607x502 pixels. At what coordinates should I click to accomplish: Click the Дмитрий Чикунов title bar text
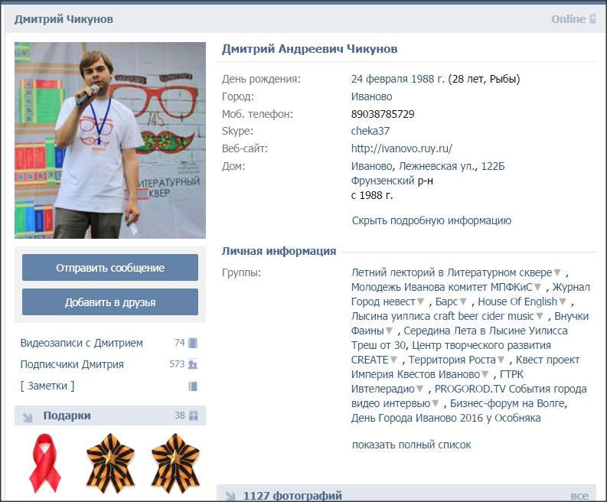64,19
